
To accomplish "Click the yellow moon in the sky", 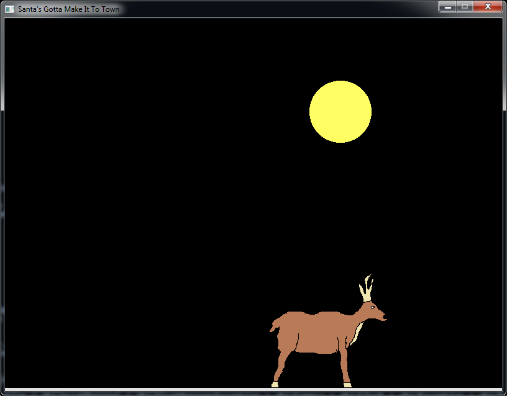I will (340, 112).
